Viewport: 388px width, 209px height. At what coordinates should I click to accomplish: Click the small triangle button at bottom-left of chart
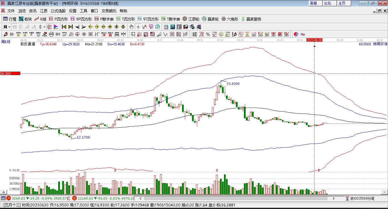(4, 192)
